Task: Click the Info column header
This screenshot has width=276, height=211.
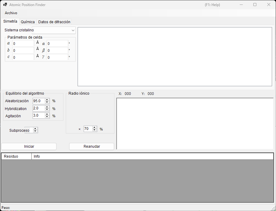Action: pos(152,156)
